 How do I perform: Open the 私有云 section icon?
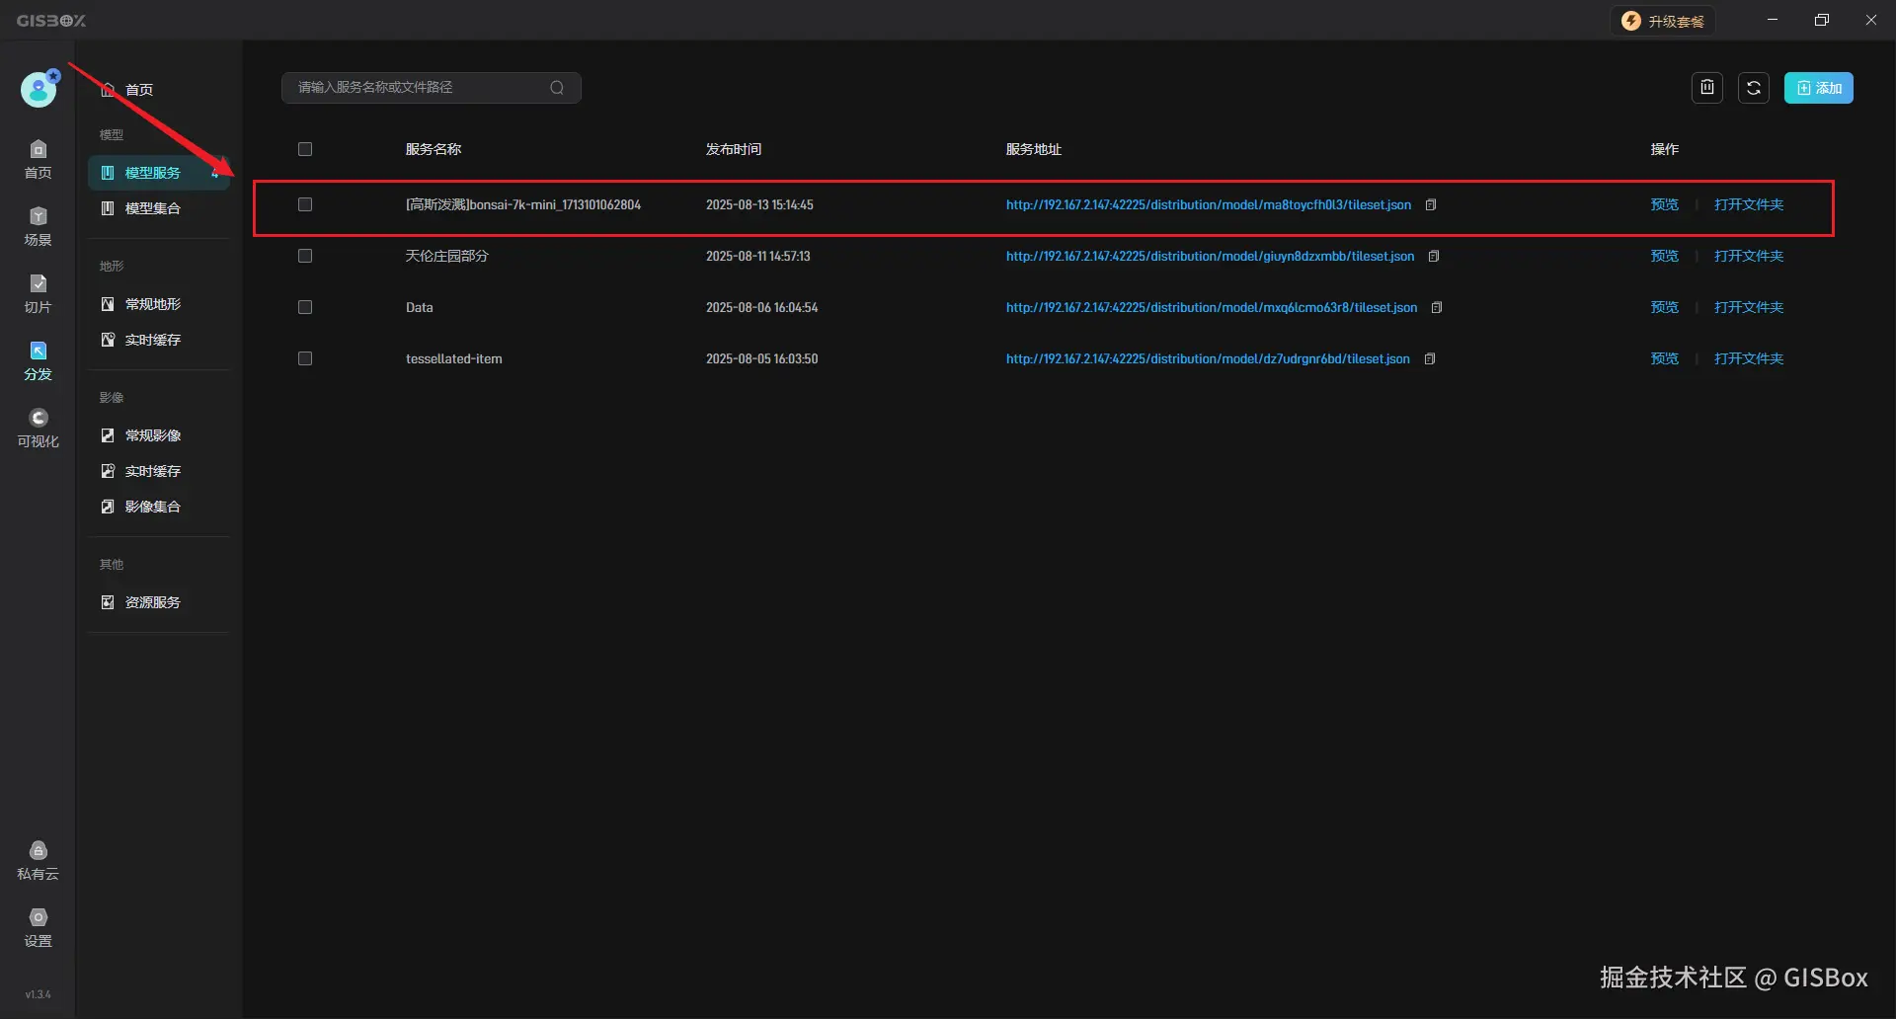pos(38,860)
